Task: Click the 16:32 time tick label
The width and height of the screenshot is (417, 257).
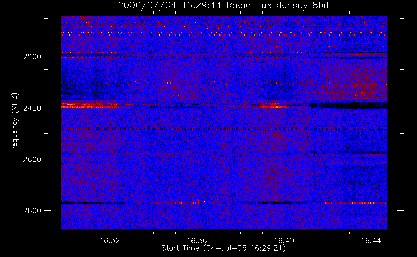Action: (110, 241)
